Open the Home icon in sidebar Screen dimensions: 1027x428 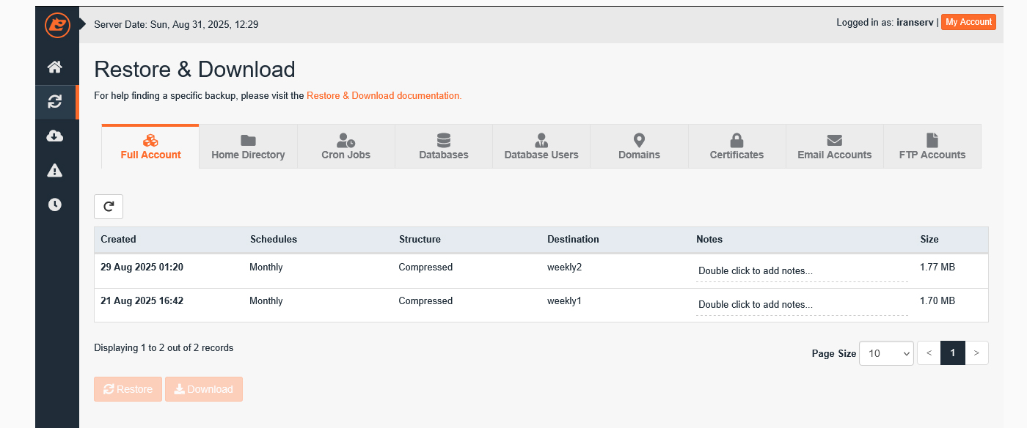click(55, 67)
